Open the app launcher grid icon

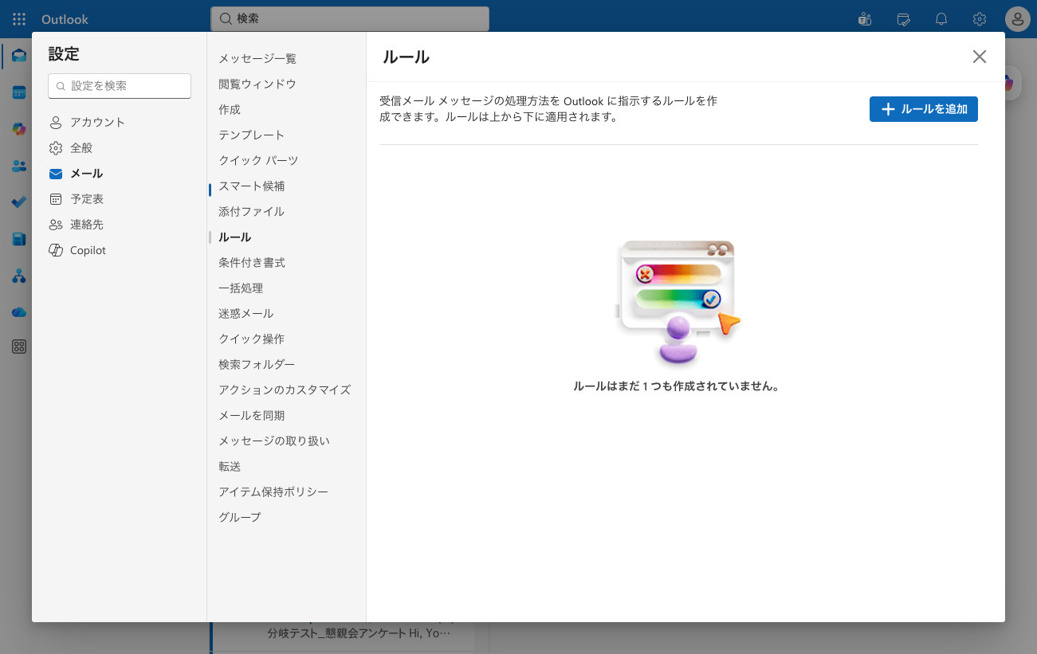19,19
